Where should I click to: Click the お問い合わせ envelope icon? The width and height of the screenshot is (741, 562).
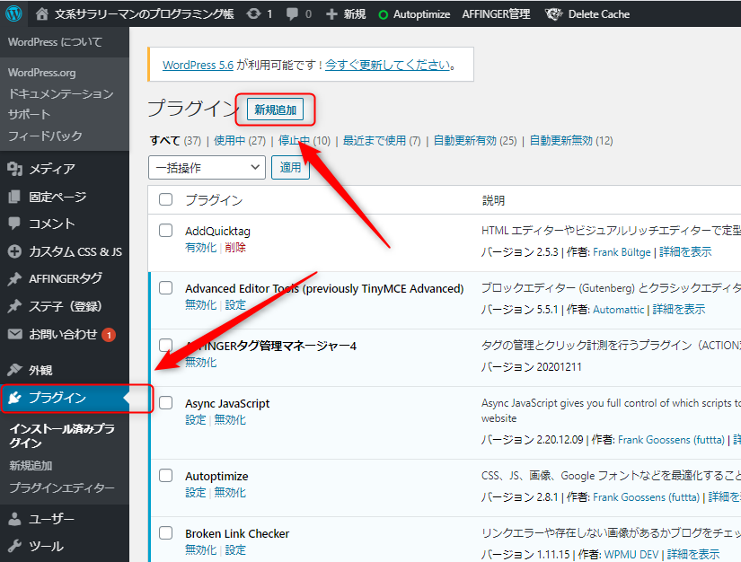[x=14, y=334]
